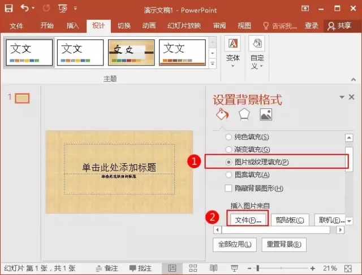The height and width of the screenshot is (275, 362).
Task: Open the Fill paint bucket tab
Action: tap(221, 115)
